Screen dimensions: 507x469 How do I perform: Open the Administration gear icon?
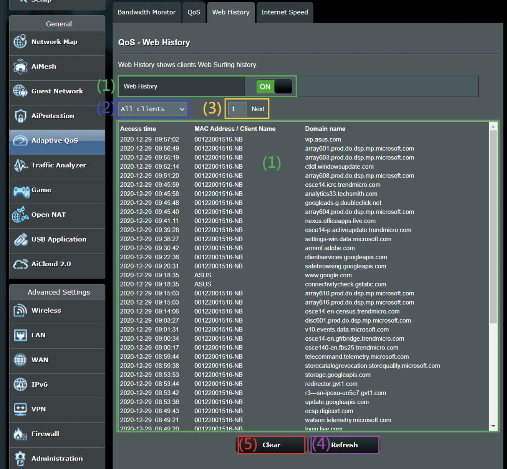coord(20,459)
